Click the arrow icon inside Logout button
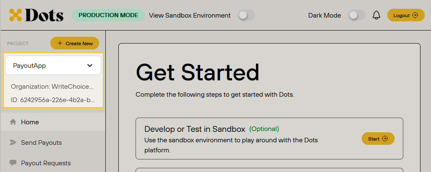 click(x=415, y=15)
